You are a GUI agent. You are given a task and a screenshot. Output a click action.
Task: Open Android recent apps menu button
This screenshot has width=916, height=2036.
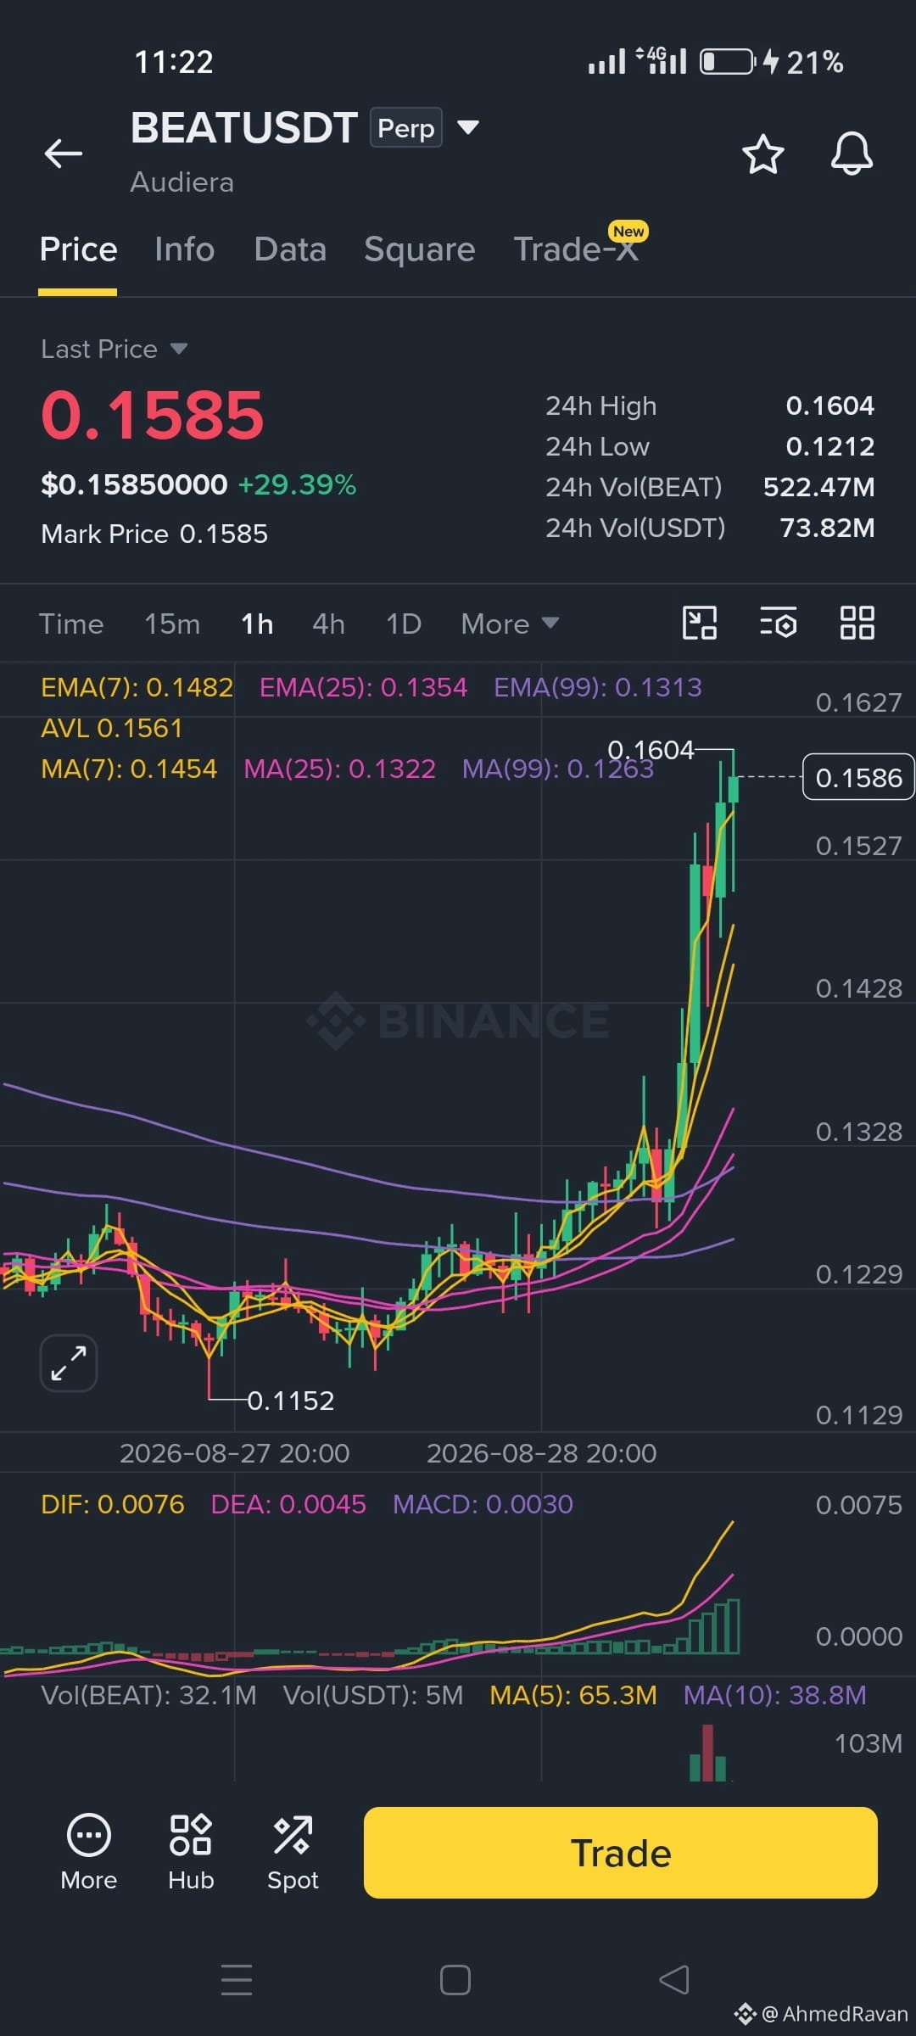coord(237,1979)
